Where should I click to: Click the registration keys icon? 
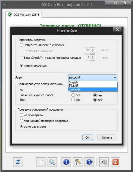click(78, 162)
